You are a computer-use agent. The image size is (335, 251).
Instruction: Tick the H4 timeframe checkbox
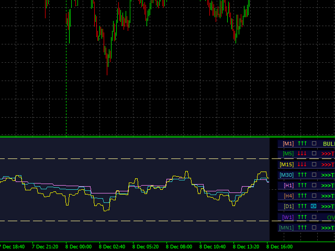click(x=314, y=196)
